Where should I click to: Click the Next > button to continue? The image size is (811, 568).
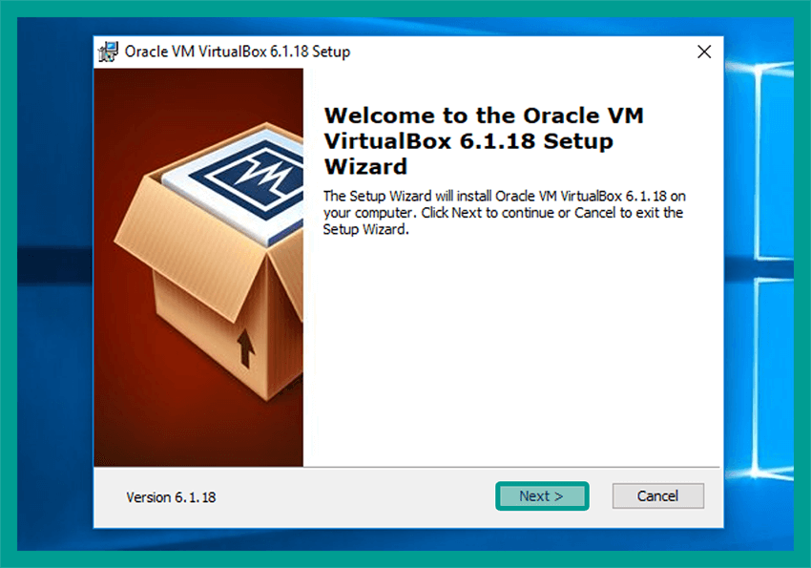click(542, 496)
